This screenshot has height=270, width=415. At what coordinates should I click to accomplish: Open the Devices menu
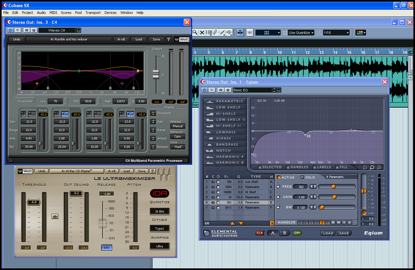tap(111, 13)
